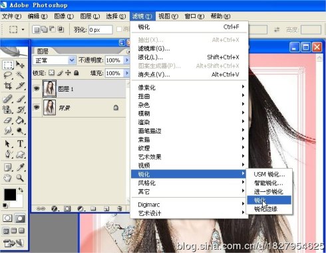Choose 智能锐化... in sharpen submenu
This screenshot has width=326, height=253.
pyautogui.click(x=269, y=183)
